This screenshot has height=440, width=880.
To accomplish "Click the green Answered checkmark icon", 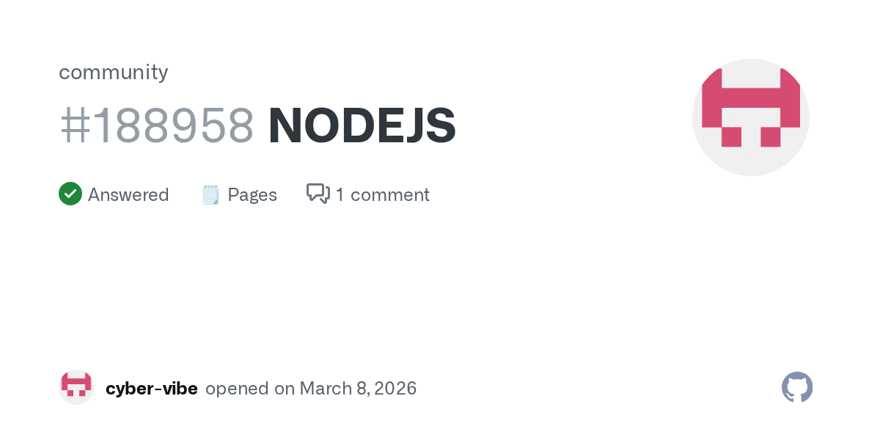I will click(70, 194).
